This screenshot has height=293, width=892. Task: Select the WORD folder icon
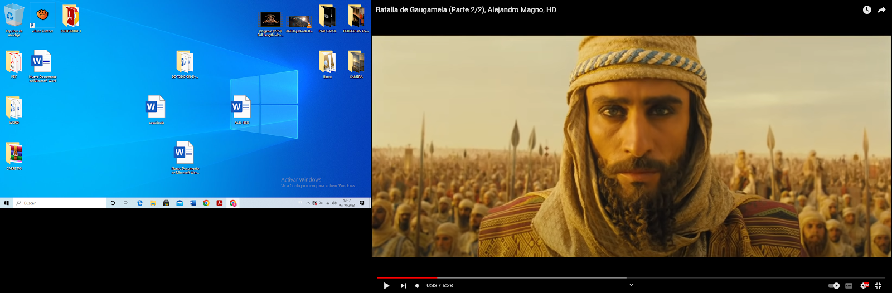pyautogui.click(x=14, y=110)
